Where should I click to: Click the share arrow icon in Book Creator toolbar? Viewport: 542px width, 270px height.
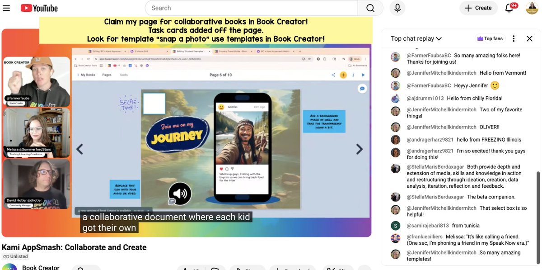click(333, 75)
